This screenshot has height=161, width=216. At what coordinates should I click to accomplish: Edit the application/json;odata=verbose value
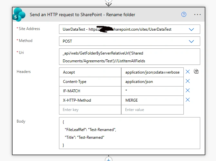click(x=152, y=72)
